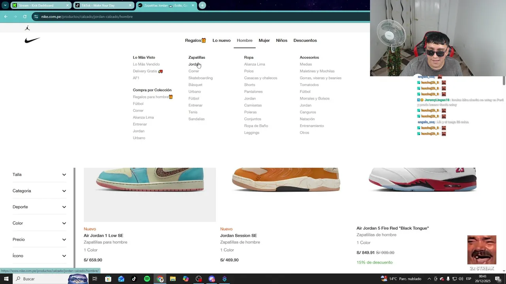Viewport: 506px width, 284px height.
Task: Click the Air Jordan 1 Low SE title
Action: coord(104,235)
